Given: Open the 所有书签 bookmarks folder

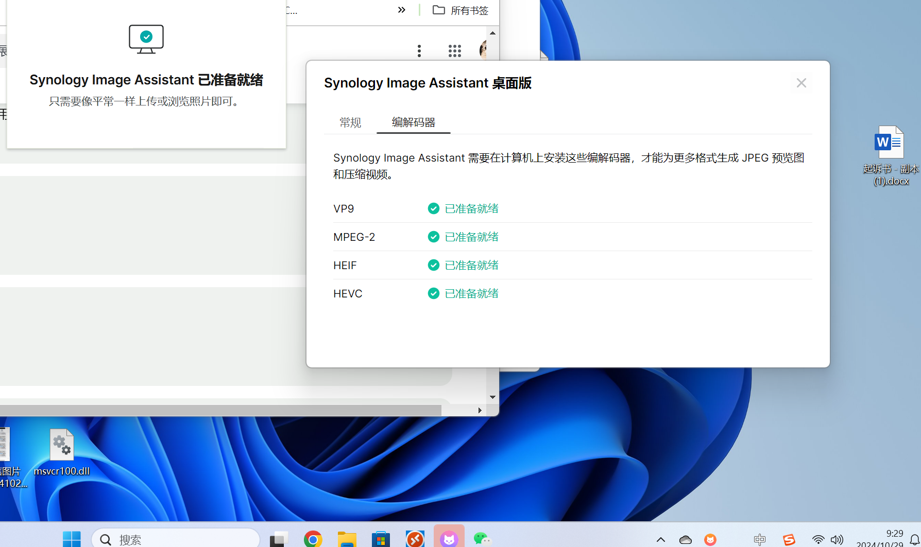Looking at the screenshot, I should [x=460, y=10].
